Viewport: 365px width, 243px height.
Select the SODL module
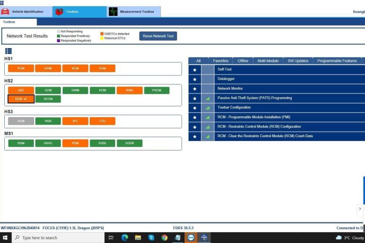[x=103, y=143]
